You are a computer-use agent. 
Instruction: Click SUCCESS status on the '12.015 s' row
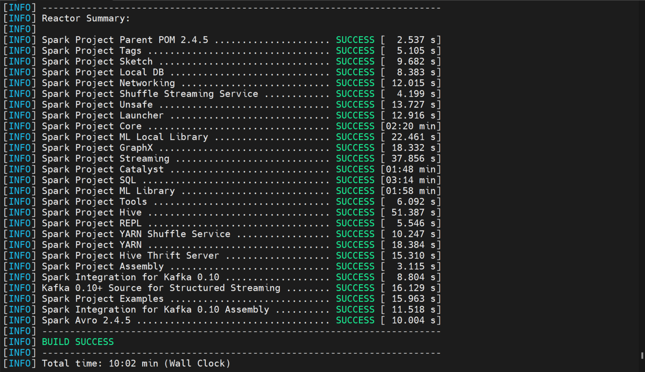[355, 83]
